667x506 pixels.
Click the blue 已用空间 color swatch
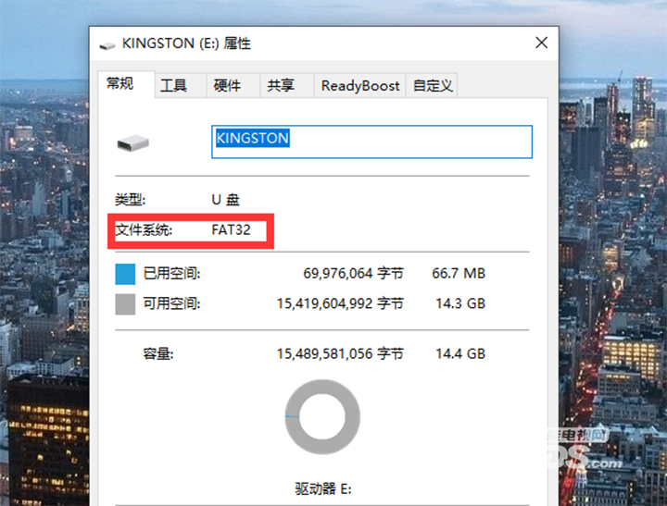(125, 274)
